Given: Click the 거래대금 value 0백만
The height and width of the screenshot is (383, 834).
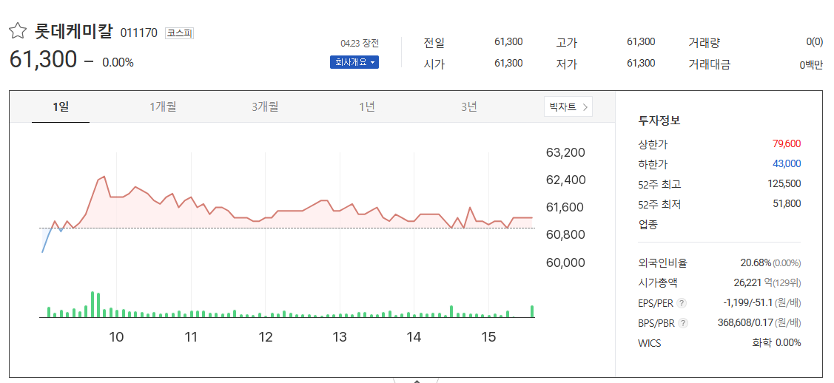Looking at the screenshot, I should pyautogui.click(x=811, y=65).
